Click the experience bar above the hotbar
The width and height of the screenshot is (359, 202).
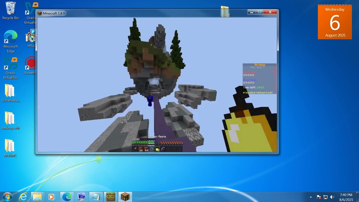pos(157,145)
